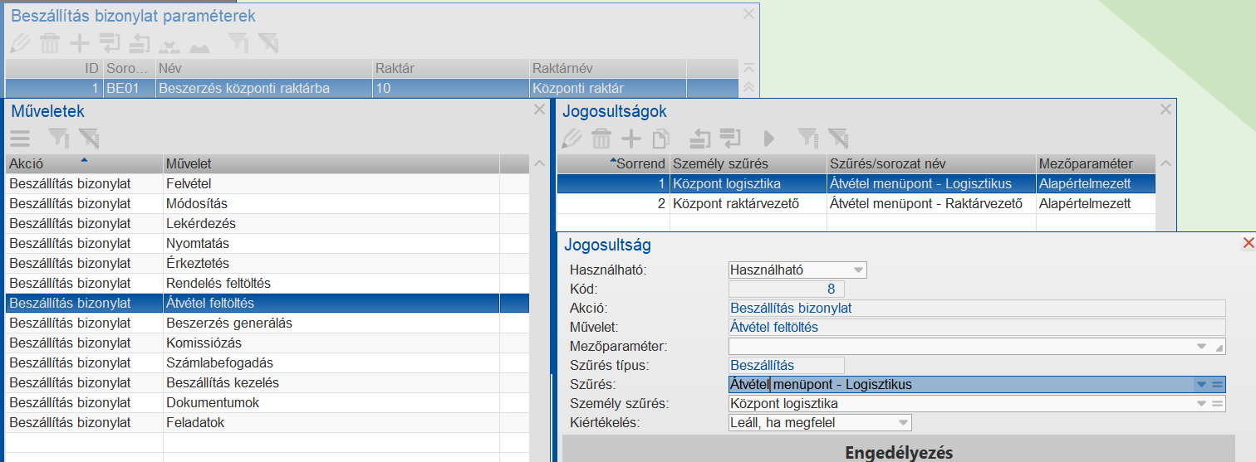Sort Műveletek by Akció column header

coord(84,164)
